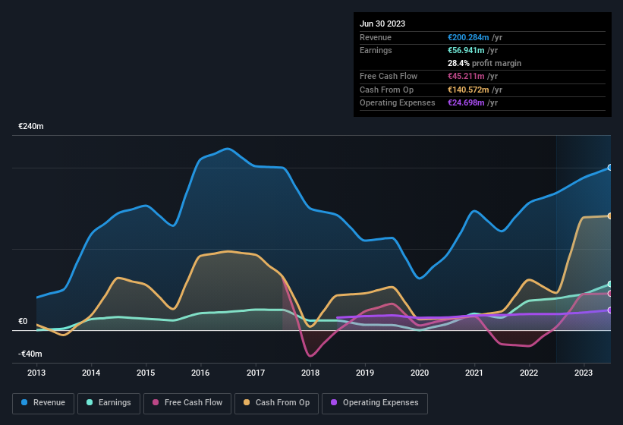Screen dimensions: 623x425
Task: Click the €56.941m earnings value
Action: (466, 50)
